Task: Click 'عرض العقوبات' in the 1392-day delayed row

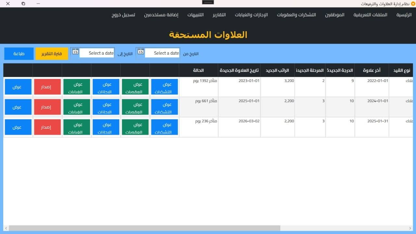Action: coord(135,87)
